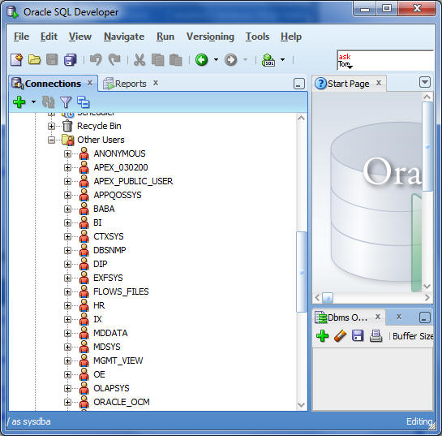Click Connections tree vertical scrollbar thumb

click(x=302, y=272)
